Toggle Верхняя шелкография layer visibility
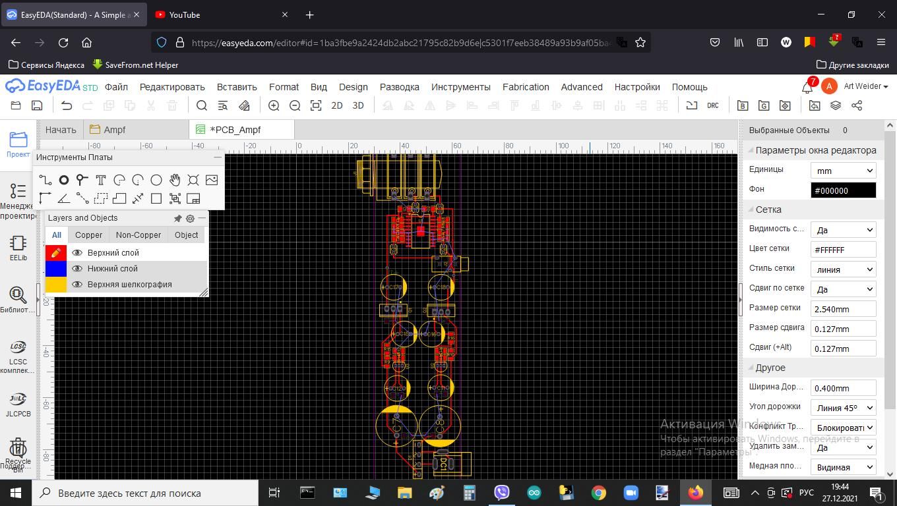897x506 pixels. click(77, 285)
